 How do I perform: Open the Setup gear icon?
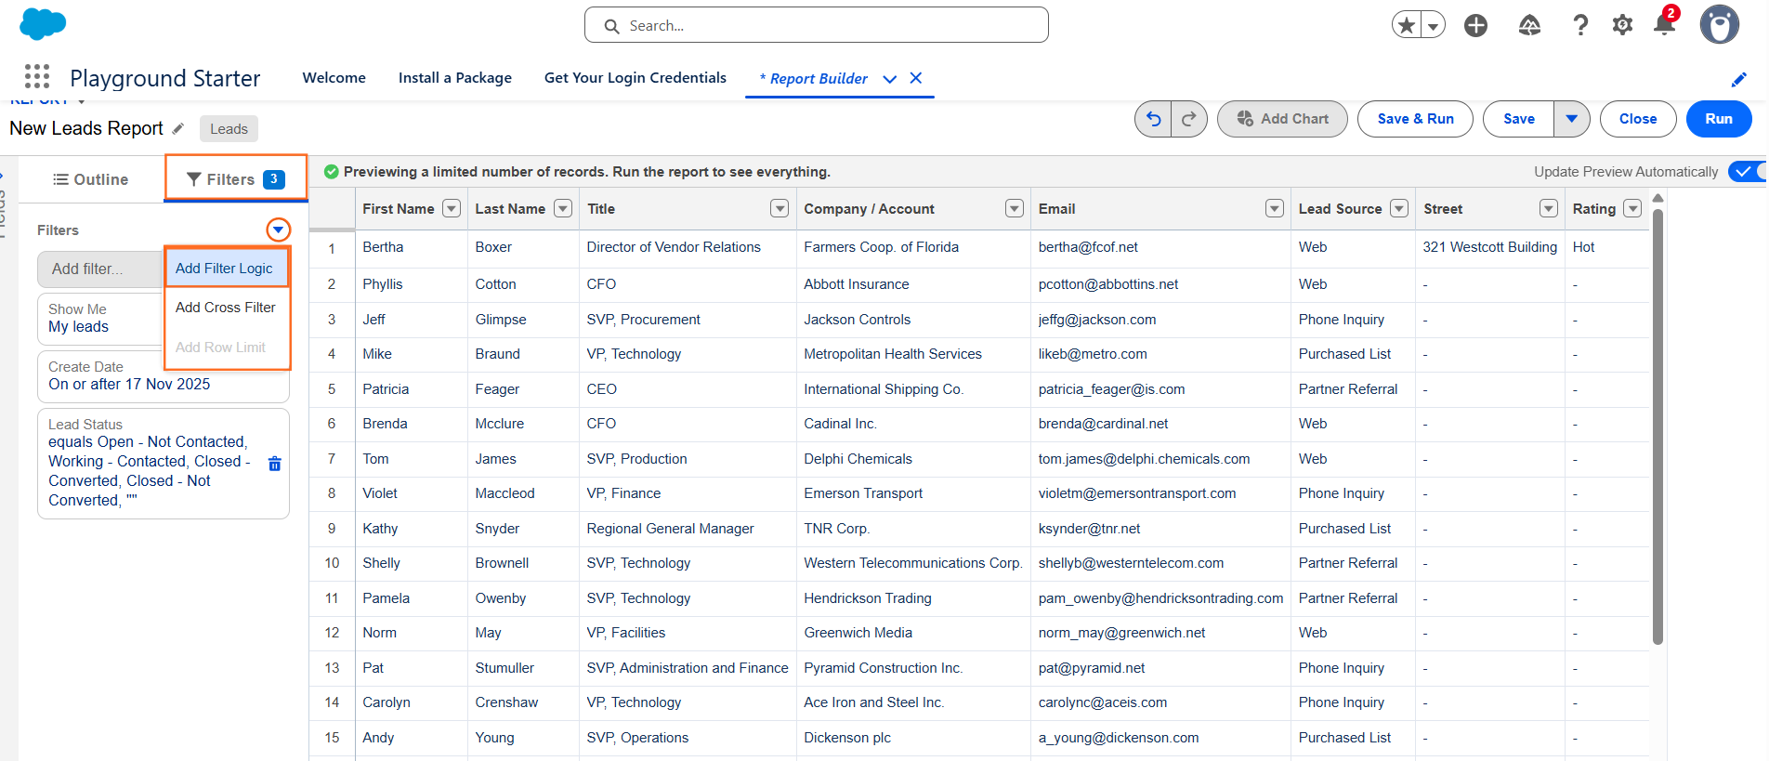(1622, 25)
